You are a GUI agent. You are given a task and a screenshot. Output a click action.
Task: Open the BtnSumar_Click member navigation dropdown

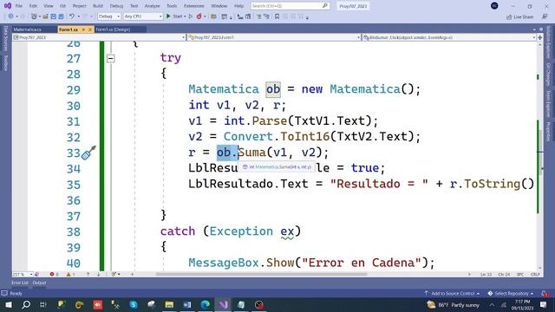pos(449,37)
